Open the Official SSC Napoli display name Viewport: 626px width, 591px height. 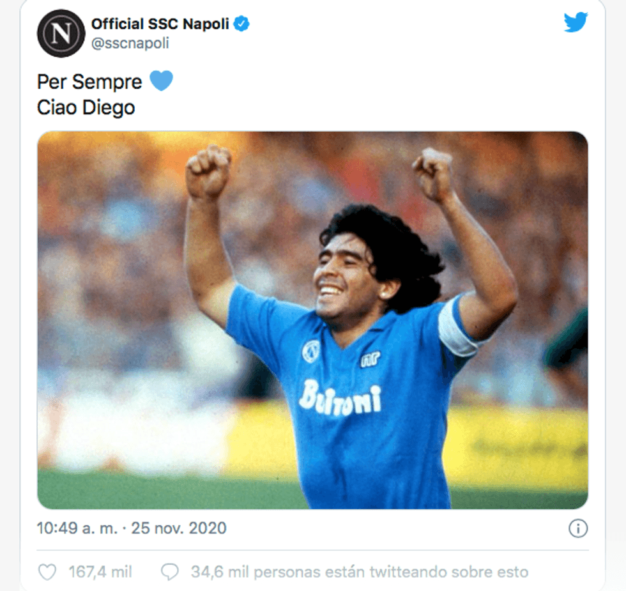coord(160,24)
